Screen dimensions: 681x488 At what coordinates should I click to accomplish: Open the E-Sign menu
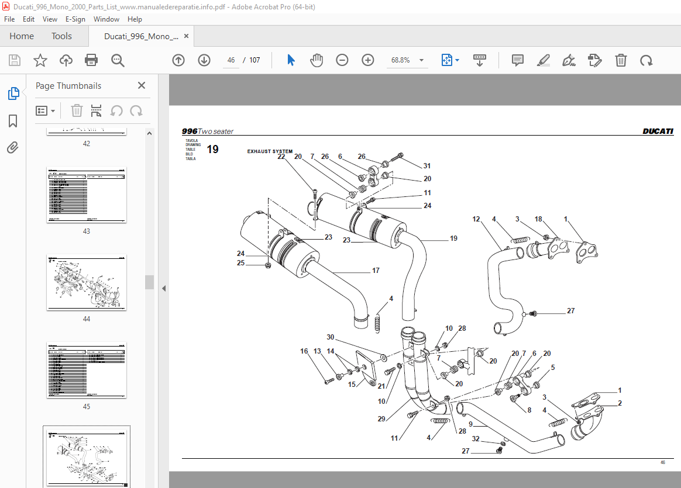(x=75, y=19)
